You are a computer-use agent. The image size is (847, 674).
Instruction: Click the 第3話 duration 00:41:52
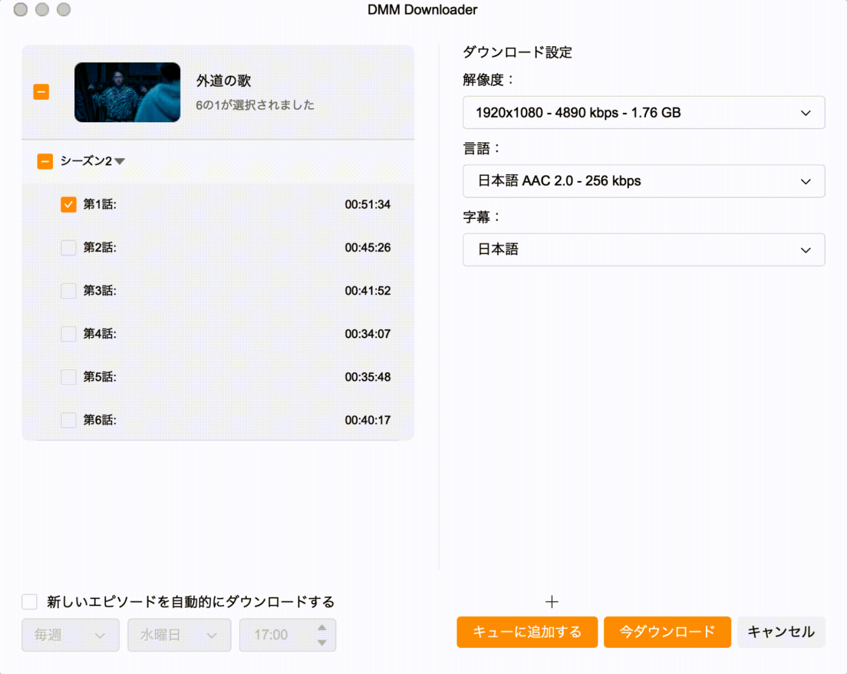368,291
